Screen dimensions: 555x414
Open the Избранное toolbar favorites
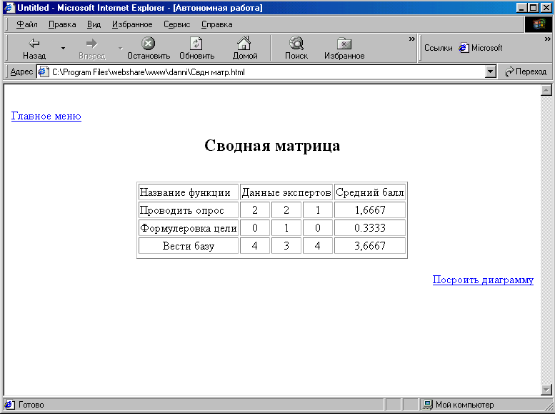click(x=344, y=48)
